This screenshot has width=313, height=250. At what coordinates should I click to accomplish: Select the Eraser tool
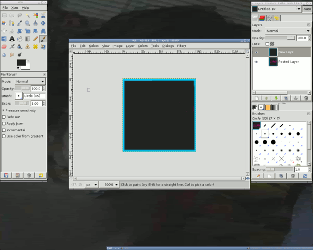click(4, 47)
